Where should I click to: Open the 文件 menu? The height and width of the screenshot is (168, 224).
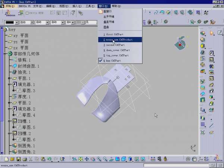[38, 6]
